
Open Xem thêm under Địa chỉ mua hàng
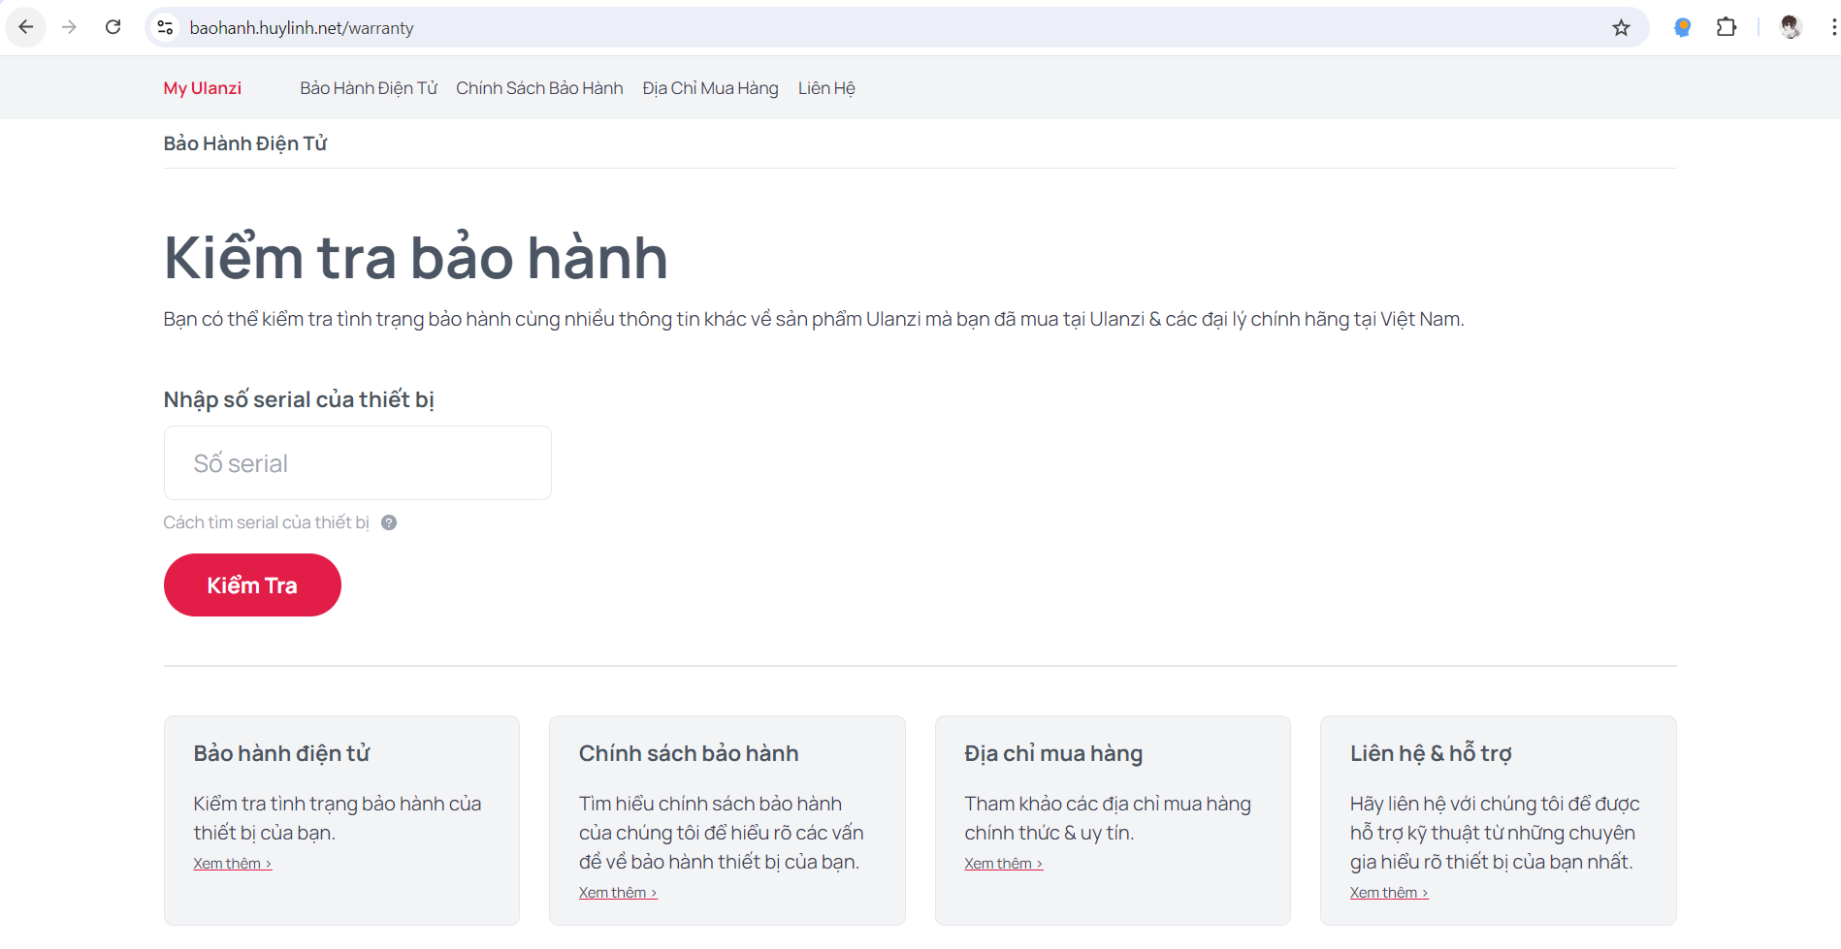click(x=1004, y=864)
